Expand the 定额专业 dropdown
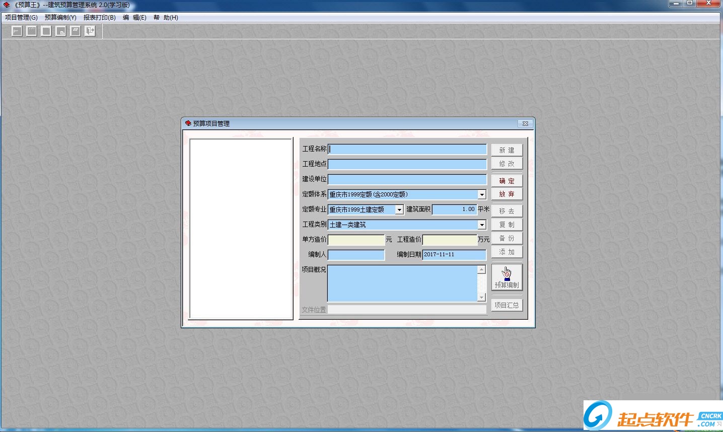Screen dimensions: 723x432 point(399,209)
